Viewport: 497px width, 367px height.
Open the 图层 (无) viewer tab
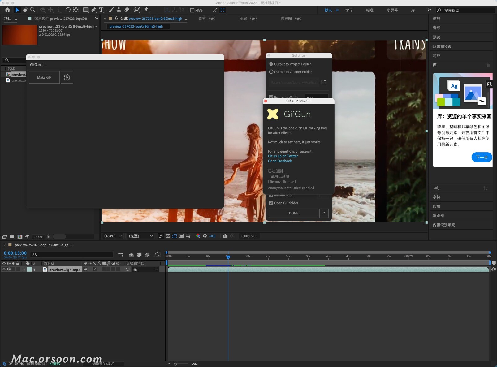point(248,19)
